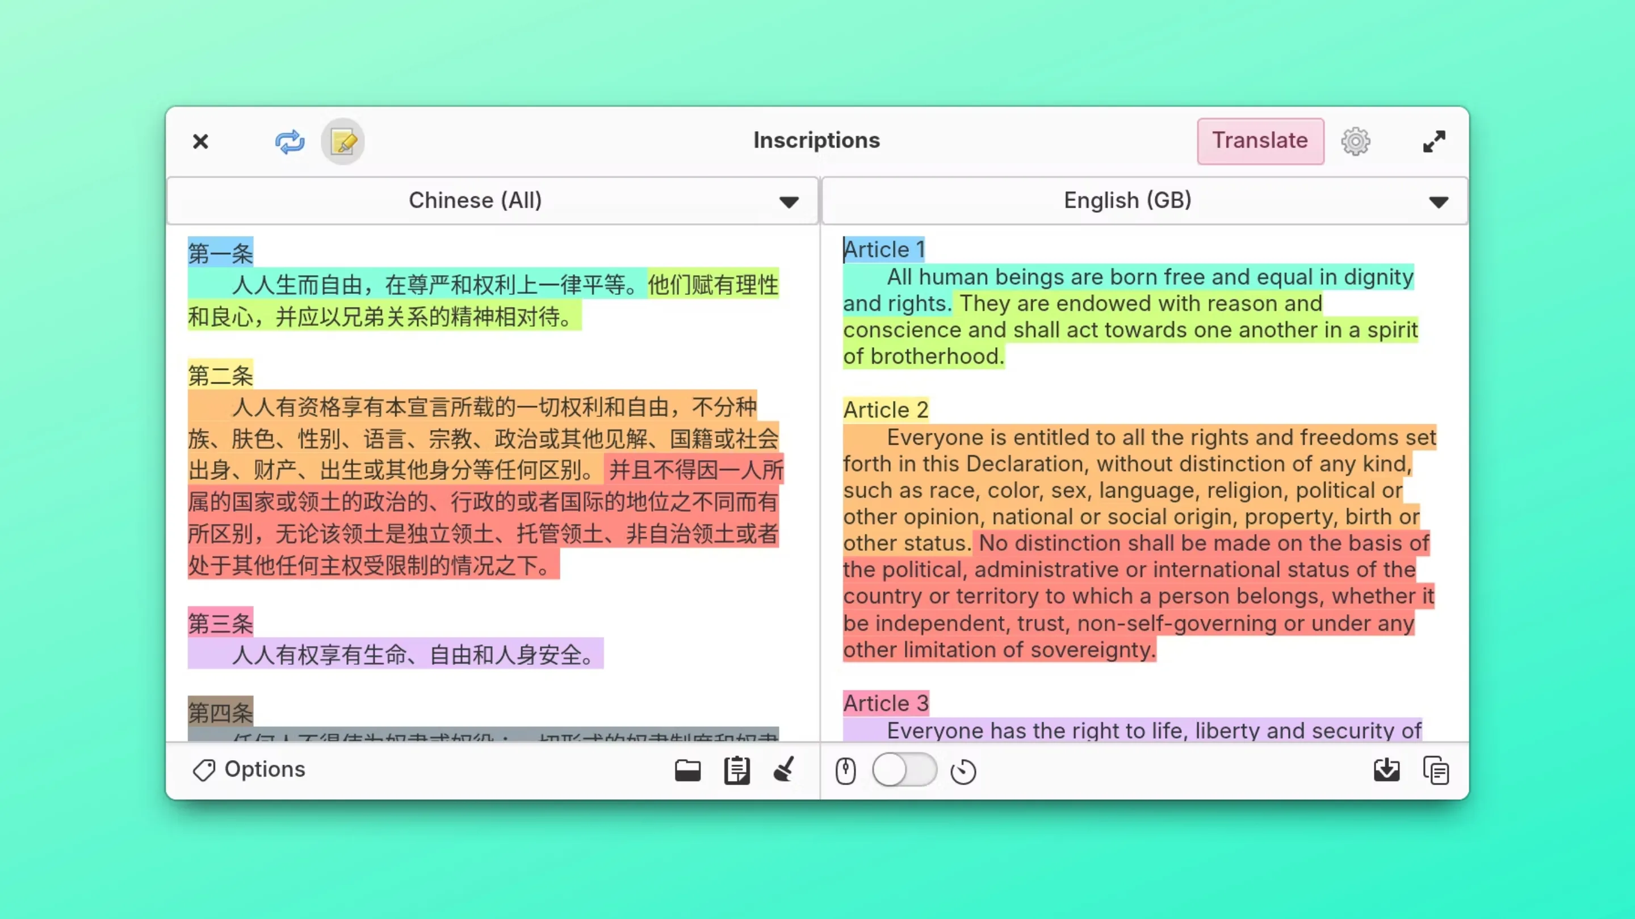Click the paste from clipboard icon
Screen dimensions: 1635x919
coord(736,770)
